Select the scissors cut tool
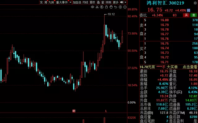Screen dimensions: 198x123 pos(97,7)
